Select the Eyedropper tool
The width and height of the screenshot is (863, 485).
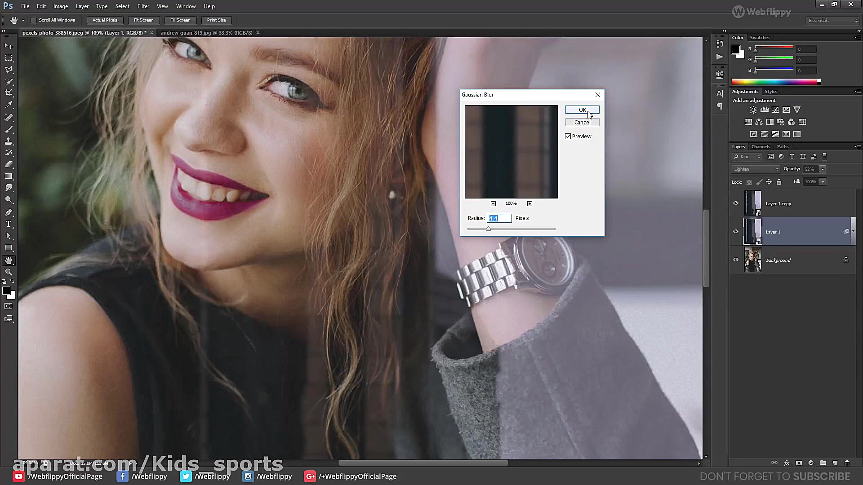coord(9,105)
